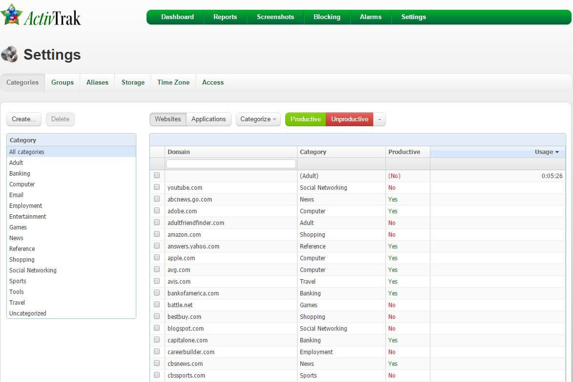This screenshot has width=573, height=382.
Task: Check the abcnews.go.com row checkbox
Action: click(157, 199)
